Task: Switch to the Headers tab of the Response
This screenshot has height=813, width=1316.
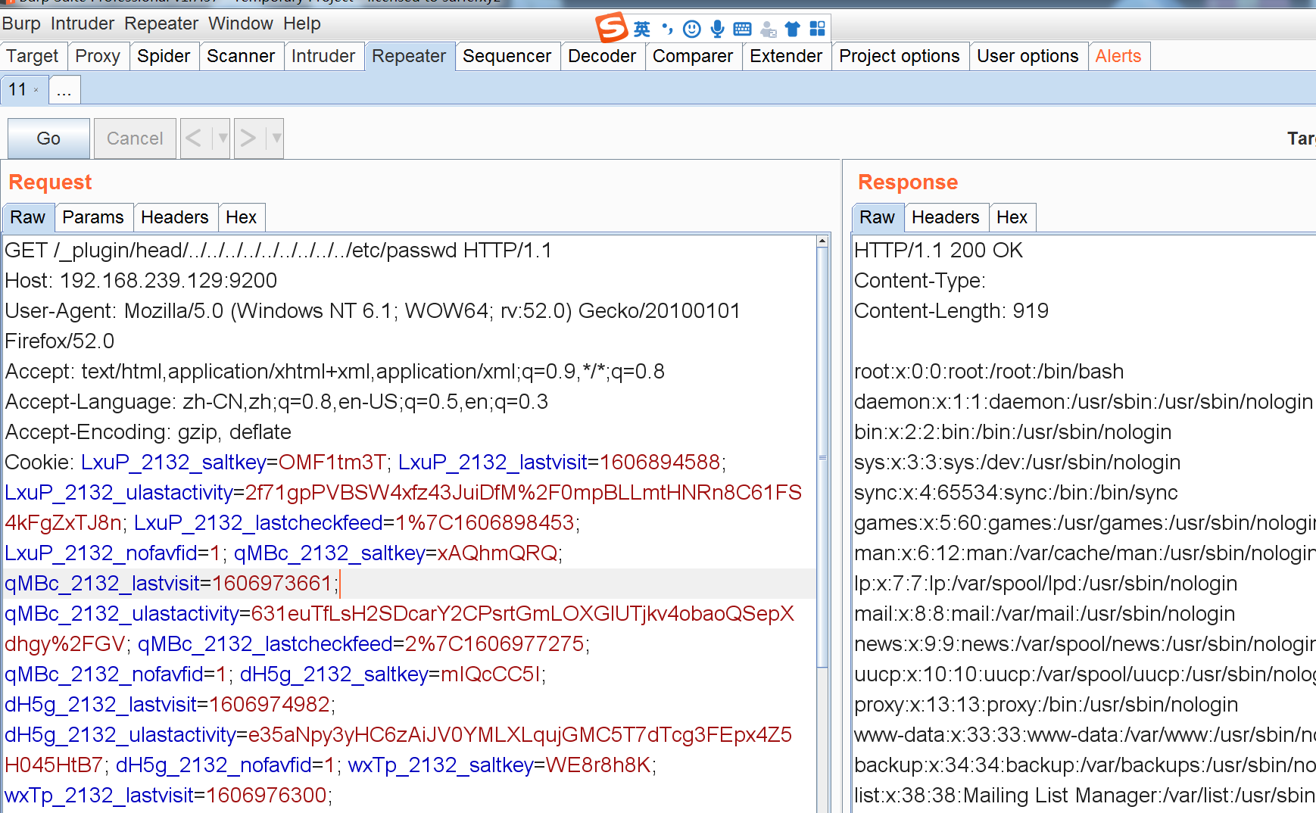Action: click(946, 217)
